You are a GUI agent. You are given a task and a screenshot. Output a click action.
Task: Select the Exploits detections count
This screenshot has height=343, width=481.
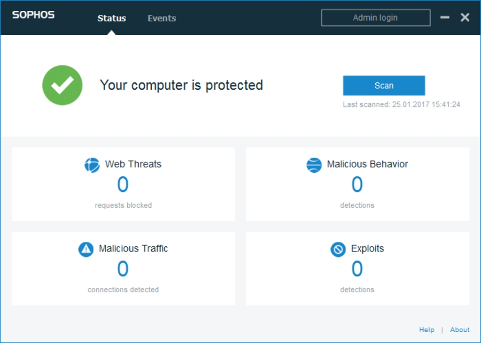point(357,269)
